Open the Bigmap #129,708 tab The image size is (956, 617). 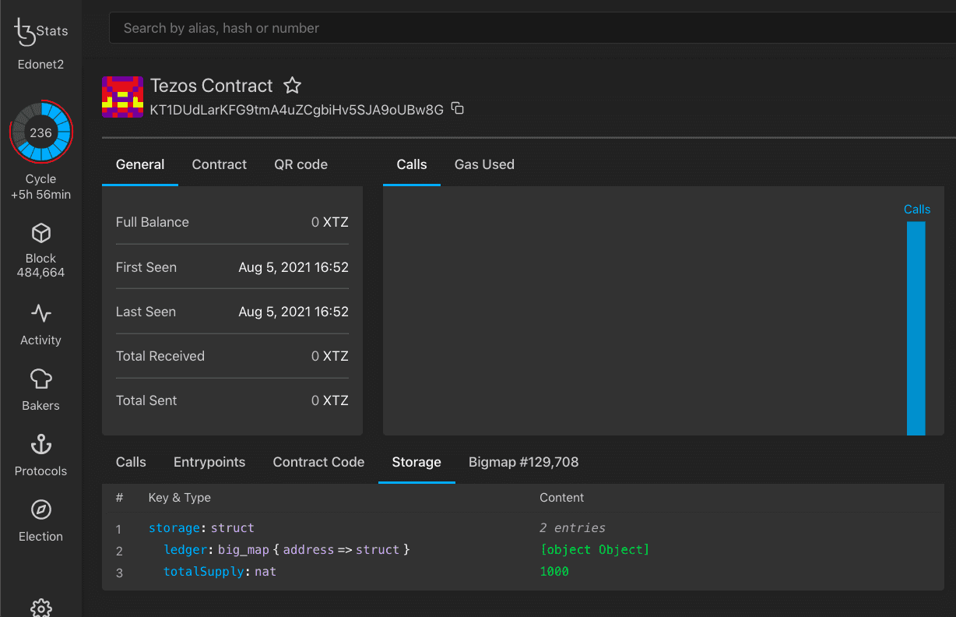(523, 462)
